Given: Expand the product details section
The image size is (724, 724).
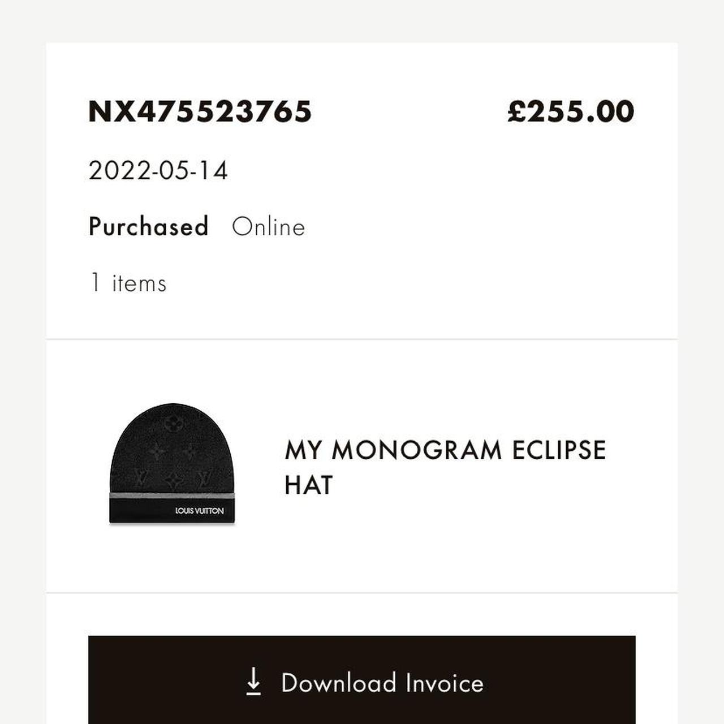Looking at the screenshot, I should point(362,469).
